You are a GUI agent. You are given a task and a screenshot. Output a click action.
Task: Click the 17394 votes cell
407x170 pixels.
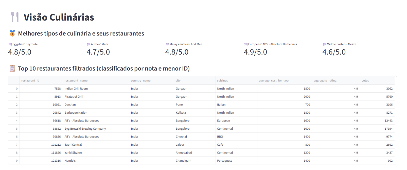pyautogui.click(x=377, y=129)
